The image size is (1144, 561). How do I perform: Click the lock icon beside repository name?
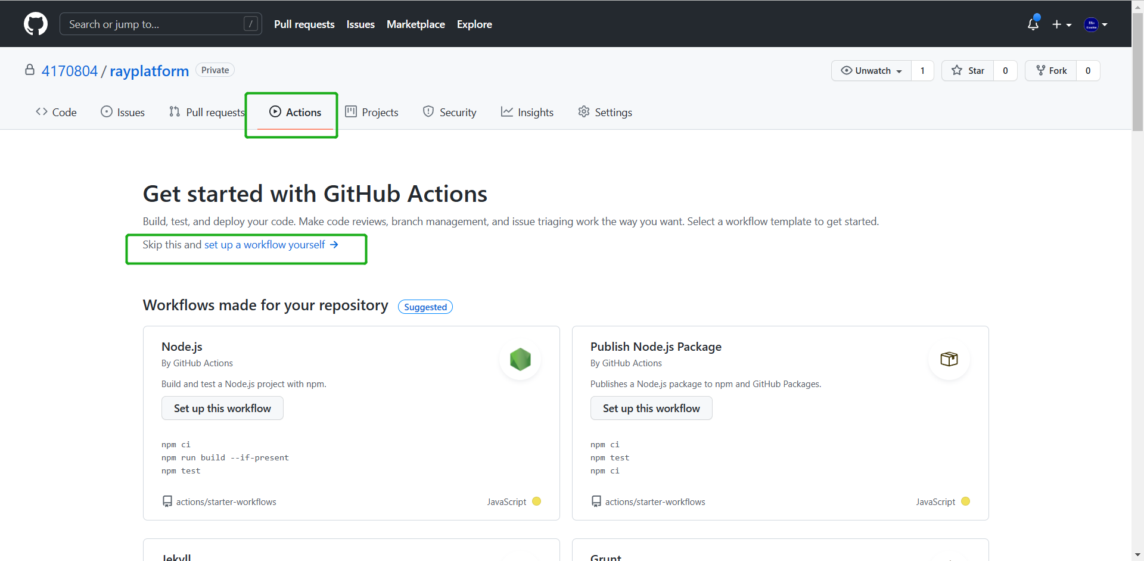click(30, 70)
